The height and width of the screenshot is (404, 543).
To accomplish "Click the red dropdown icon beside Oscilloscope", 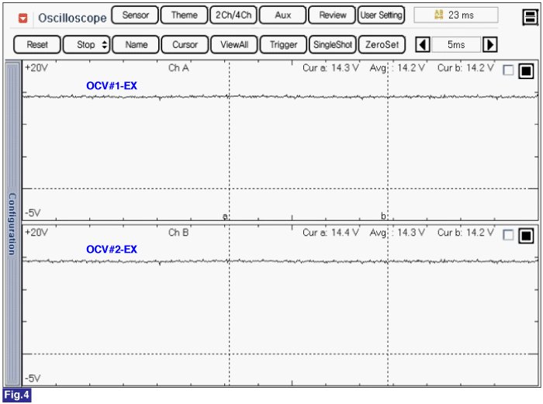I will click(x=23, y=17).
